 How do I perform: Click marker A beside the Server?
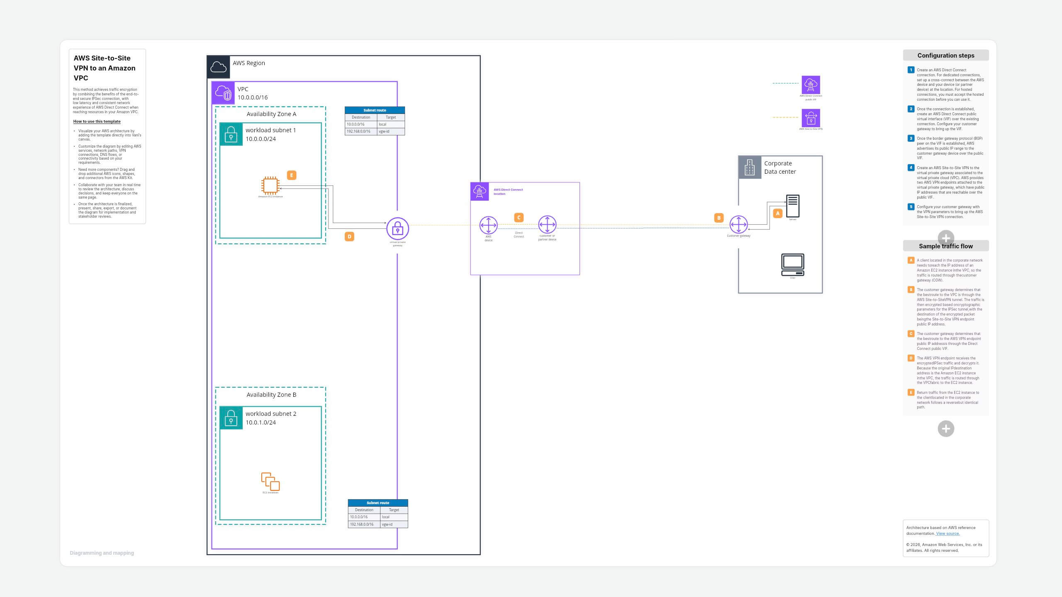click(x=778, y=214)
